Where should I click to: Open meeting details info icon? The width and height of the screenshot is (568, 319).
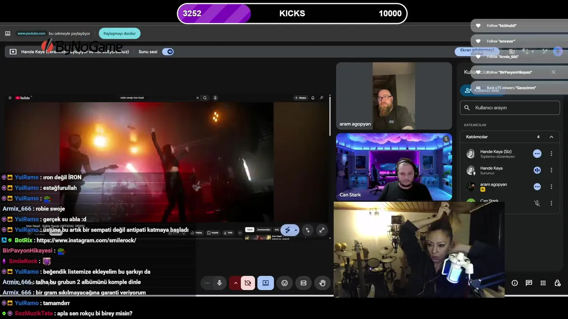(x=515, y=283)
